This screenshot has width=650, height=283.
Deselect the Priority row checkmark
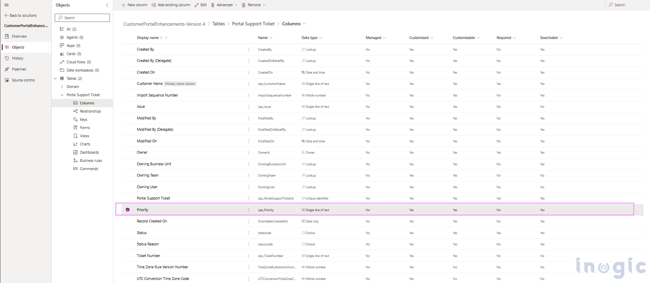pyautogui.click(x=128, y=210)
